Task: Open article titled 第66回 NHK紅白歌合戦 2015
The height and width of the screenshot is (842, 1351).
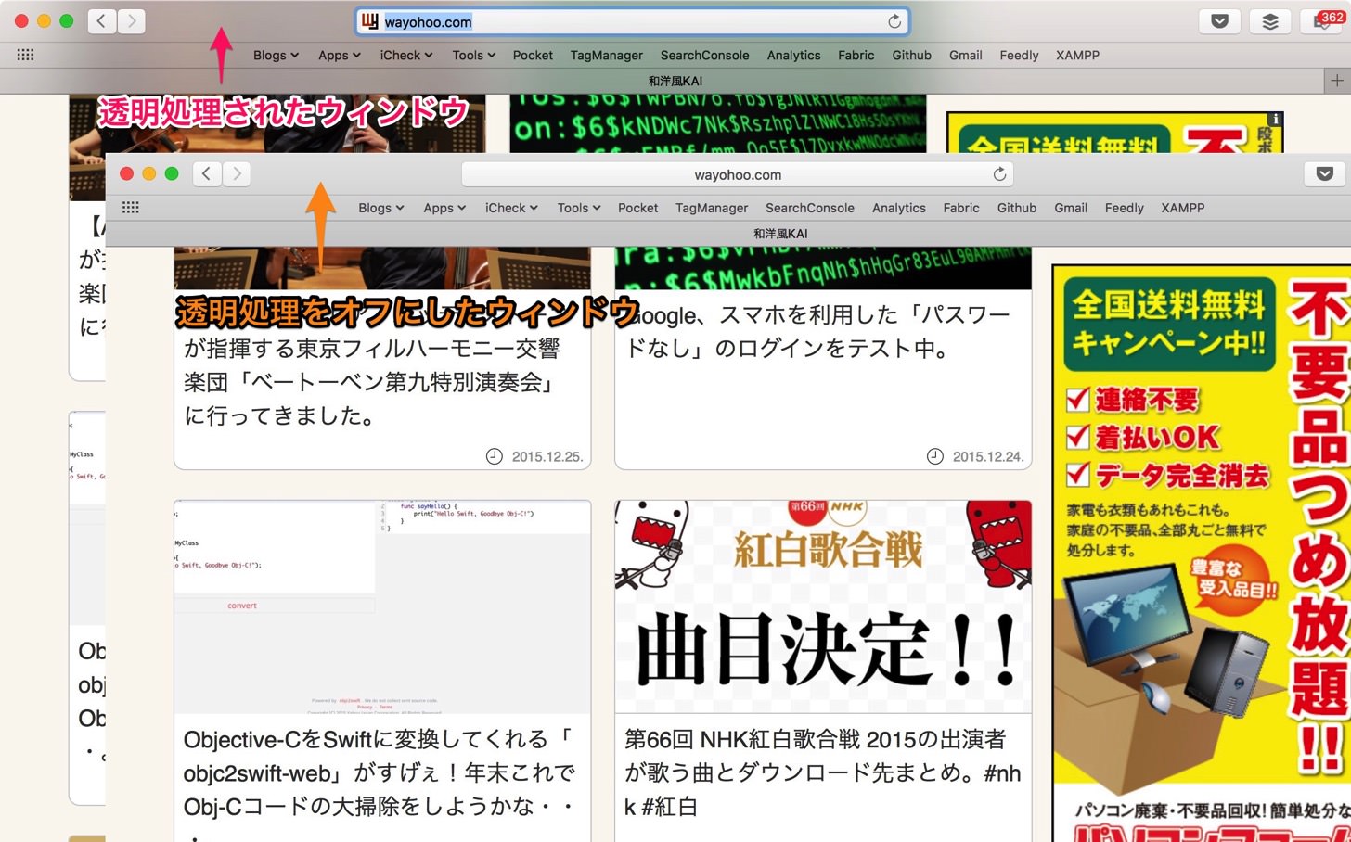Action: point(822,772)
